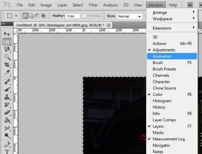Select the Dodge tool
Screen dimensions: 202x154
[x=7, y=135]
